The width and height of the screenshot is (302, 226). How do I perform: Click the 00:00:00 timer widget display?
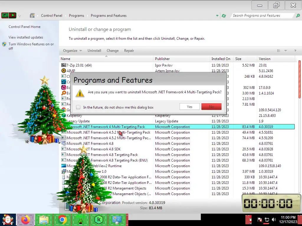268,203
